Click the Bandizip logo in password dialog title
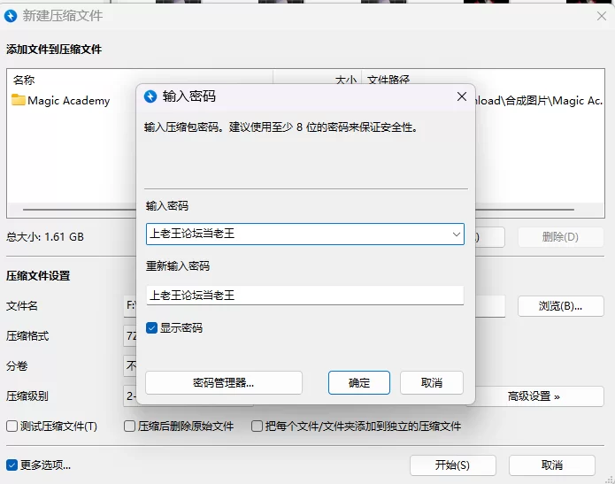Screen dimensions: 615x484 (150, 96)
